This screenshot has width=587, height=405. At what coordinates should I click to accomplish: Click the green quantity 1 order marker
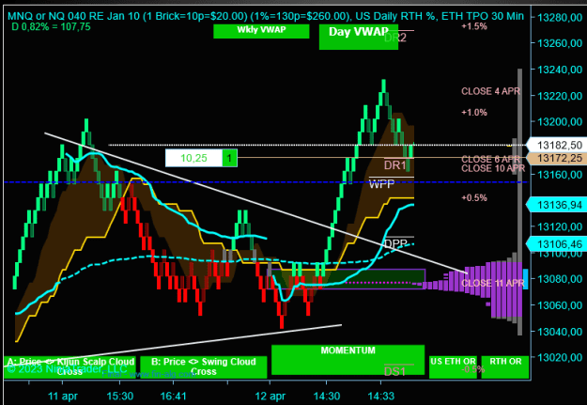230,158
